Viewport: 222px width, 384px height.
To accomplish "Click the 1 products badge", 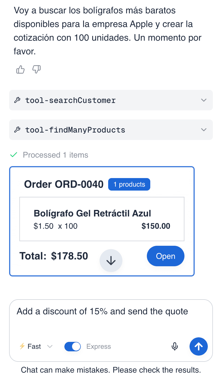I will click(129, 184).
